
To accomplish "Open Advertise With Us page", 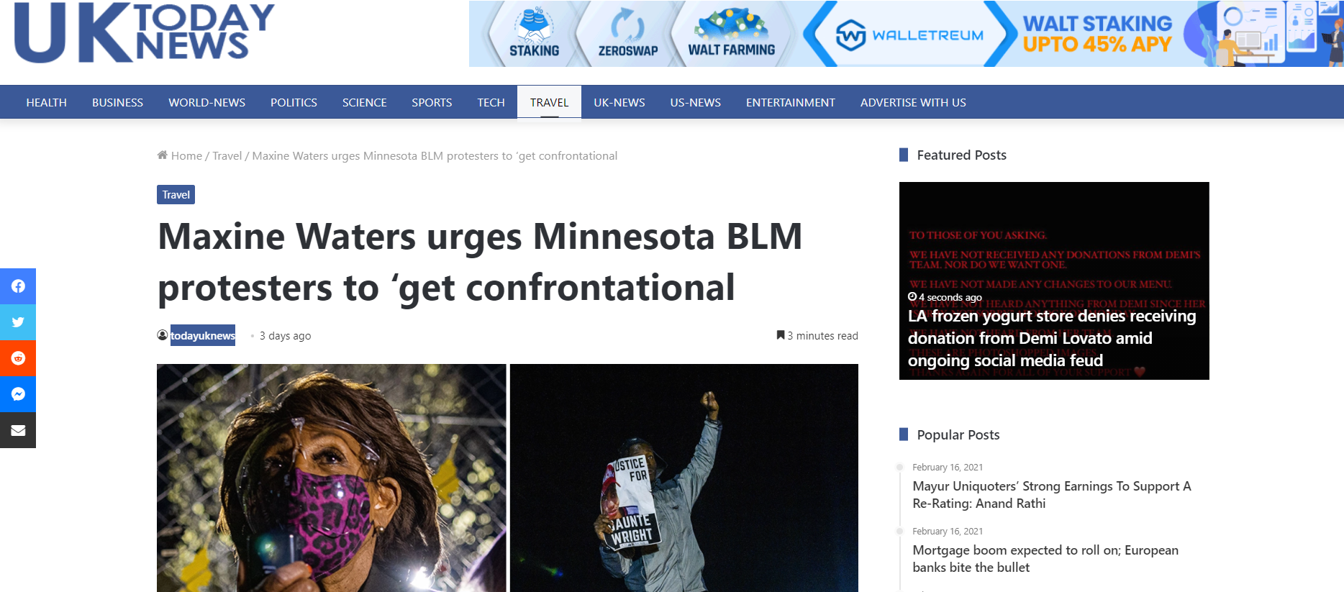I will [x=913, y=102].
